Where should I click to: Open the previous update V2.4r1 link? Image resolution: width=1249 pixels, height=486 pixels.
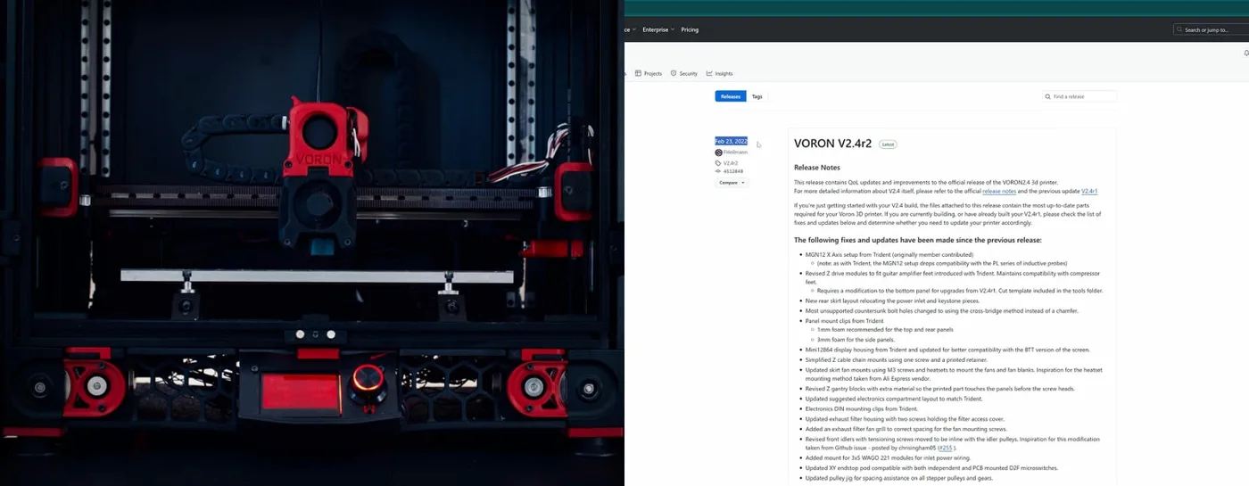(1089, 191)
